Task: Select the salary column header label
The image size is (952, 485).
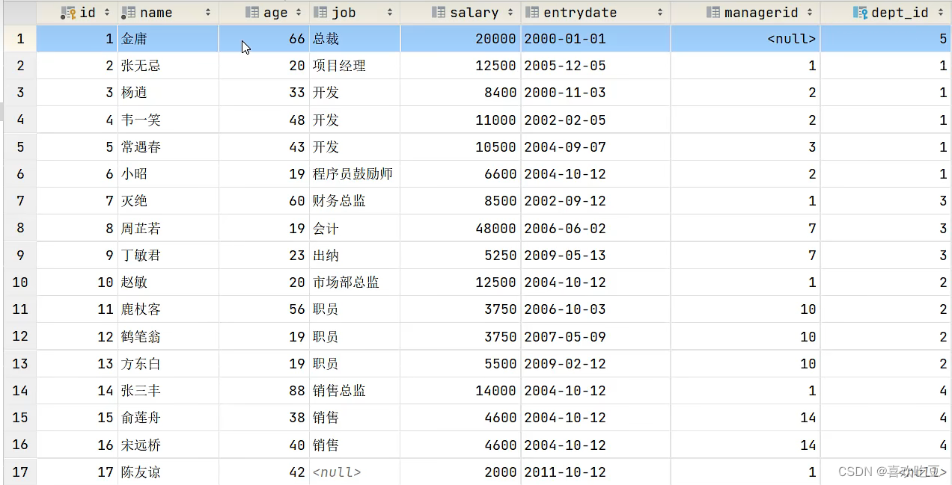Action: [475, 13]
